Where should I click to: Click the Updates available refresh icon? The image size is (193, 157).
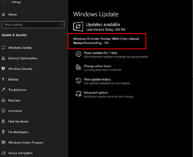pos(78,26)
